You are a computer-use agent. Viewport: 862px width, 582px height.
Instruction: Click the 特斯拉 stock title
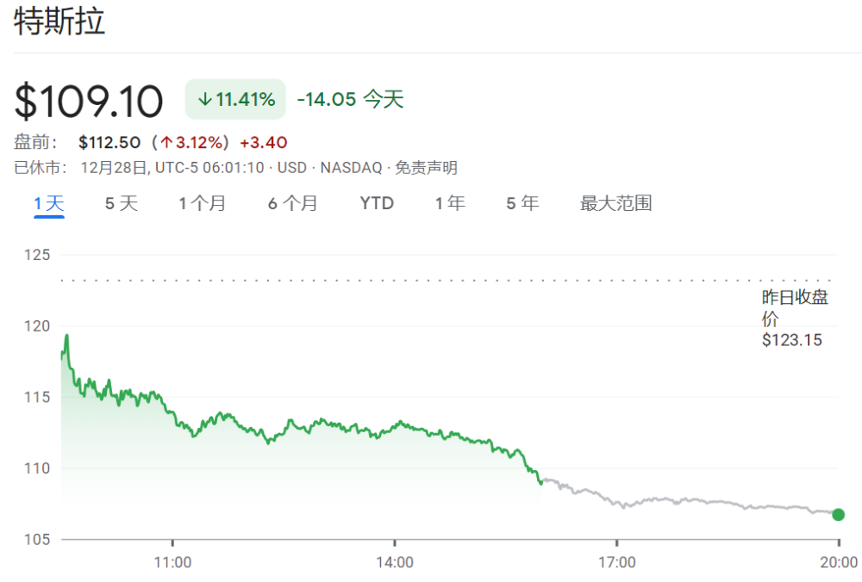(x=59, y=22)
